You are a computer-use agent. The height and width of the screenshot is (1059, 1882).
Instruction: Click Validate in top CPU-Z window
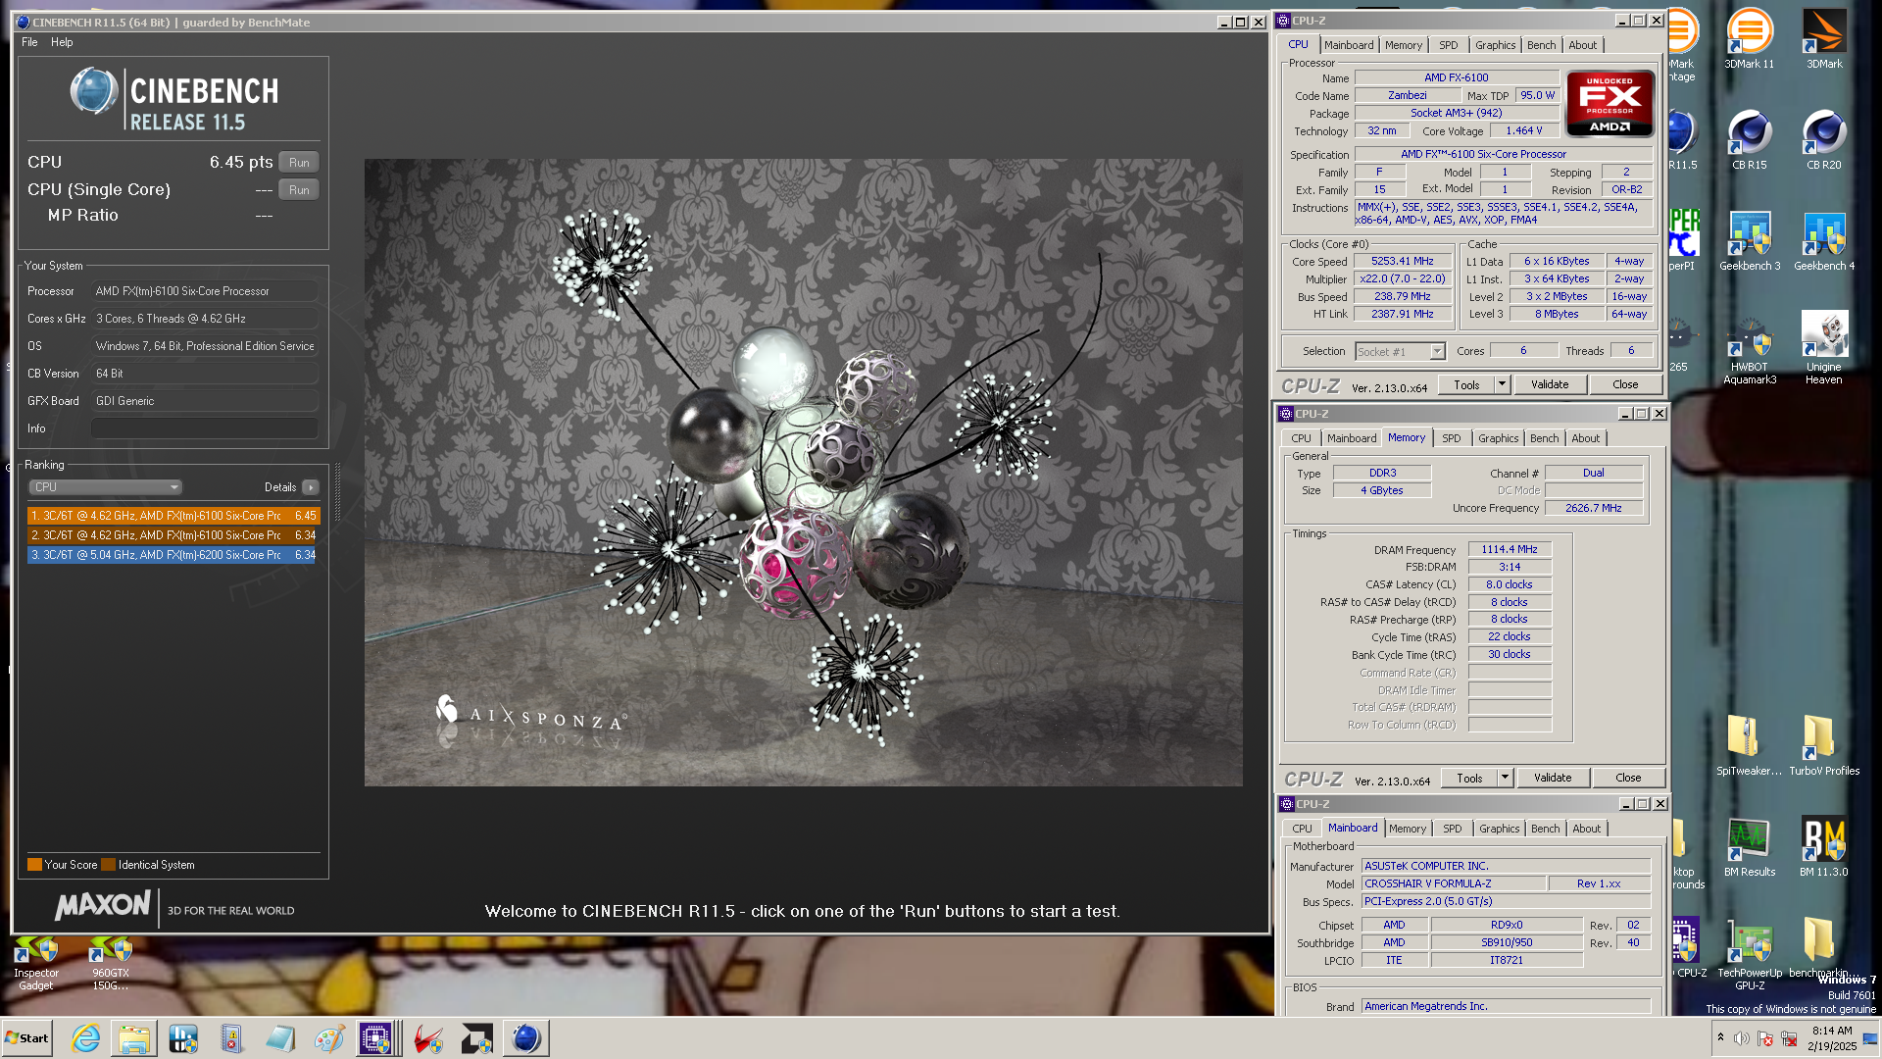[1549, 385]
